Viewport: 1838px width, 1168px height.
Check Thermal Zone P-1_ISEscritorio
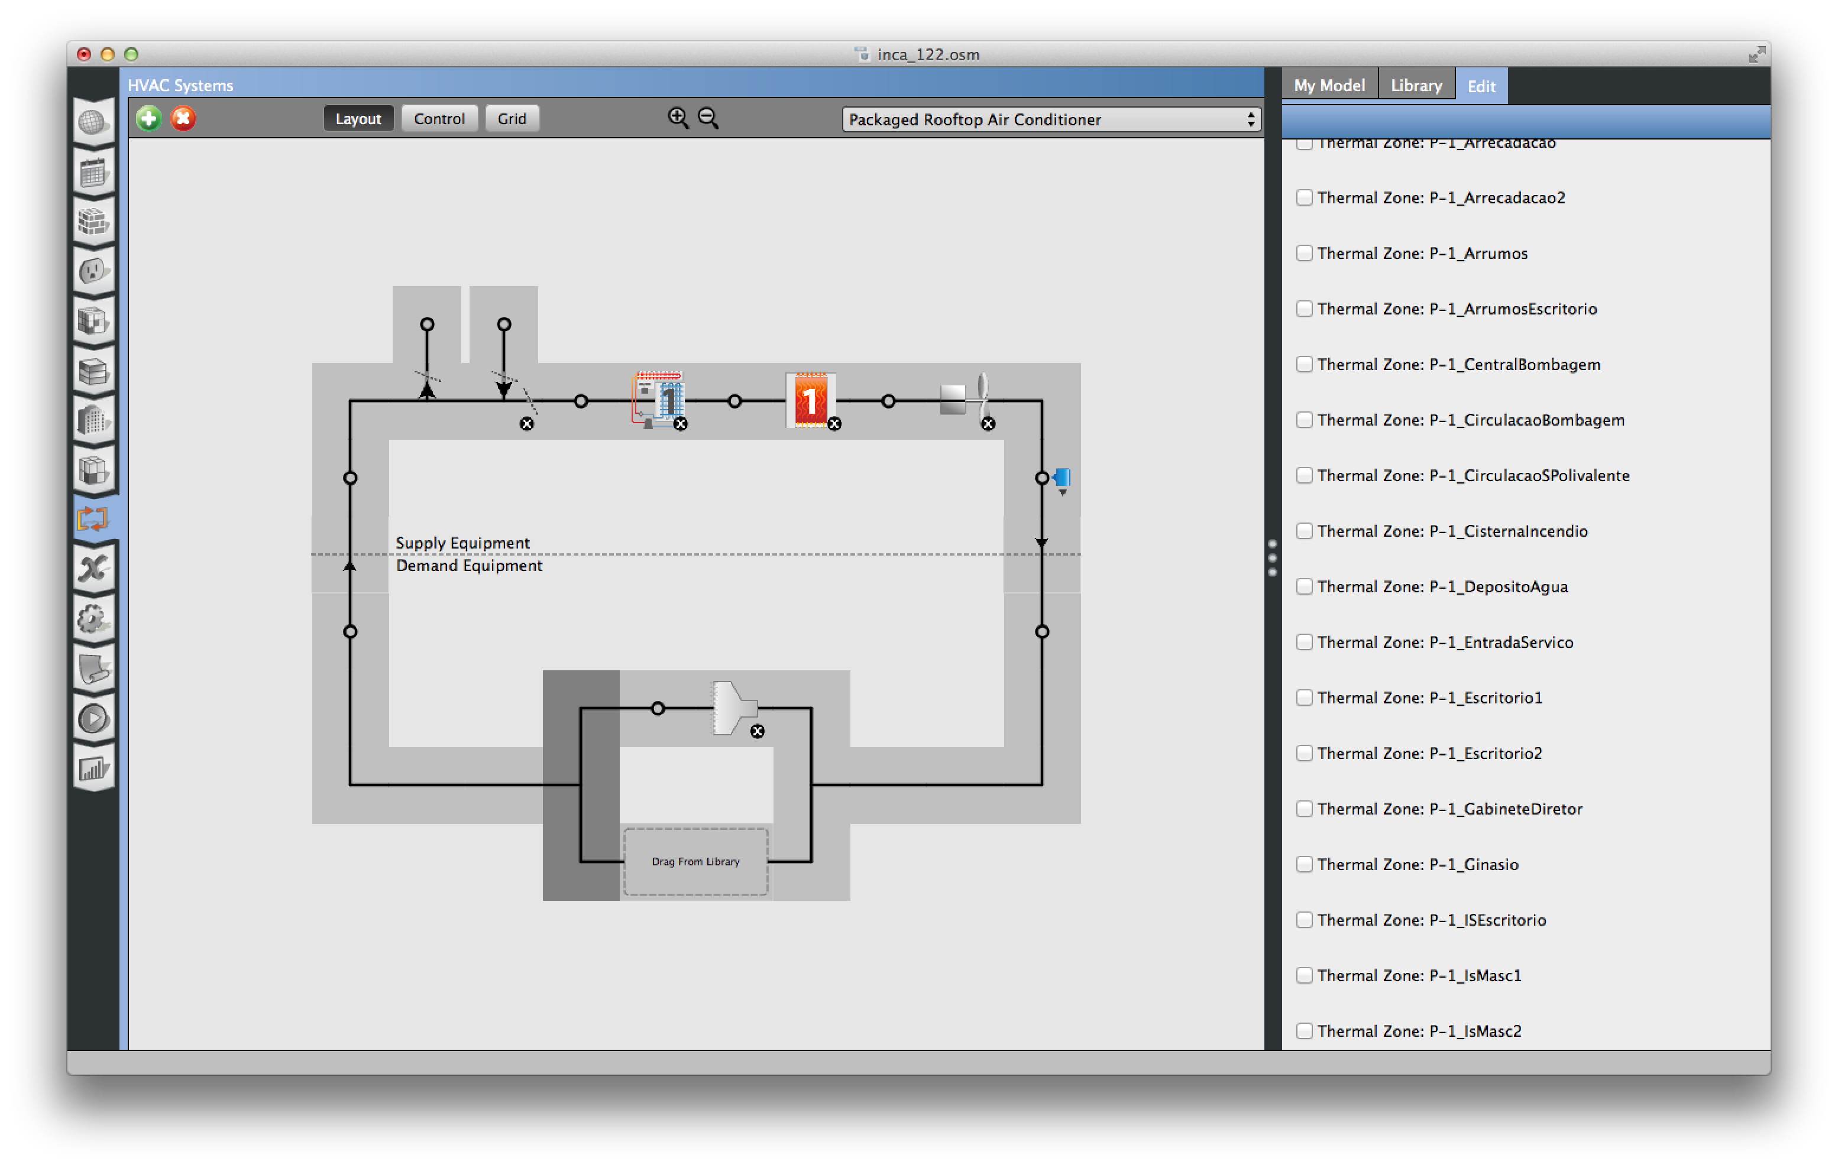pyautogui.click(x=1305, y=921)
